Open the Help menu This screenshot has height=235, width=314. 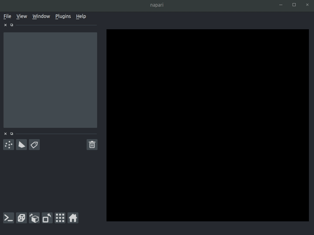[x=81, y=16]
